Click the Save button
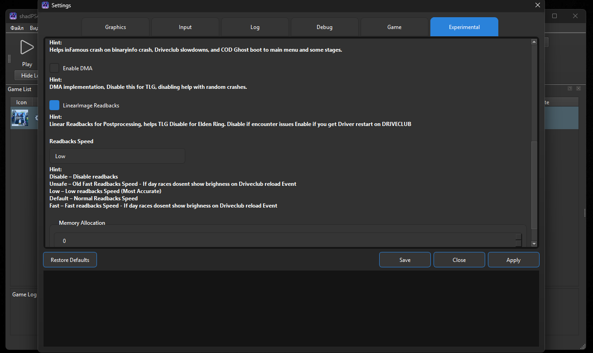 [x=405, y=260]
